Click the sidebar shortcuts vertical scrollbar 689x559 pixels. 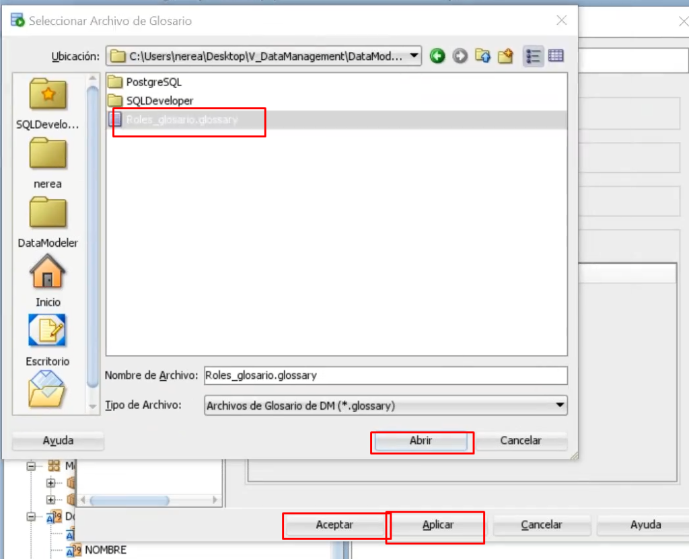94,235
